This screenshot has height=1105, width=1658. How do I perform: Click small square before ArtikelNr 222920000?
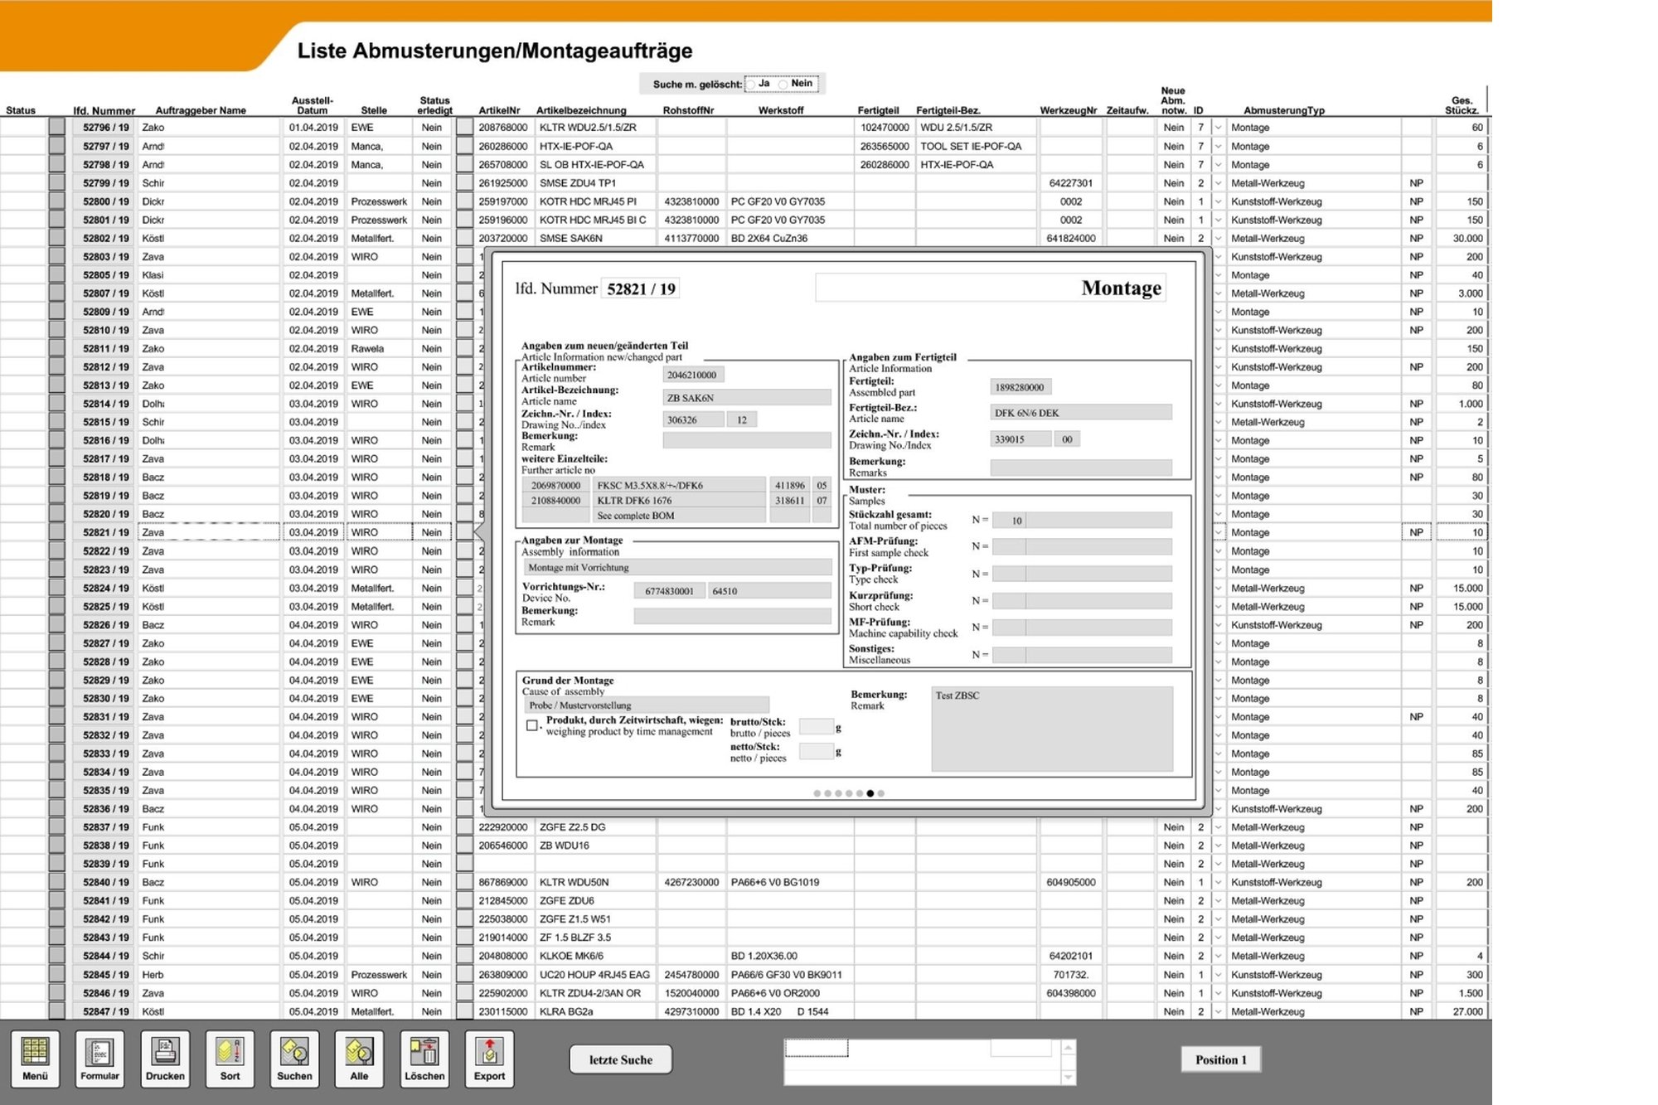click(x=465, y=827)
